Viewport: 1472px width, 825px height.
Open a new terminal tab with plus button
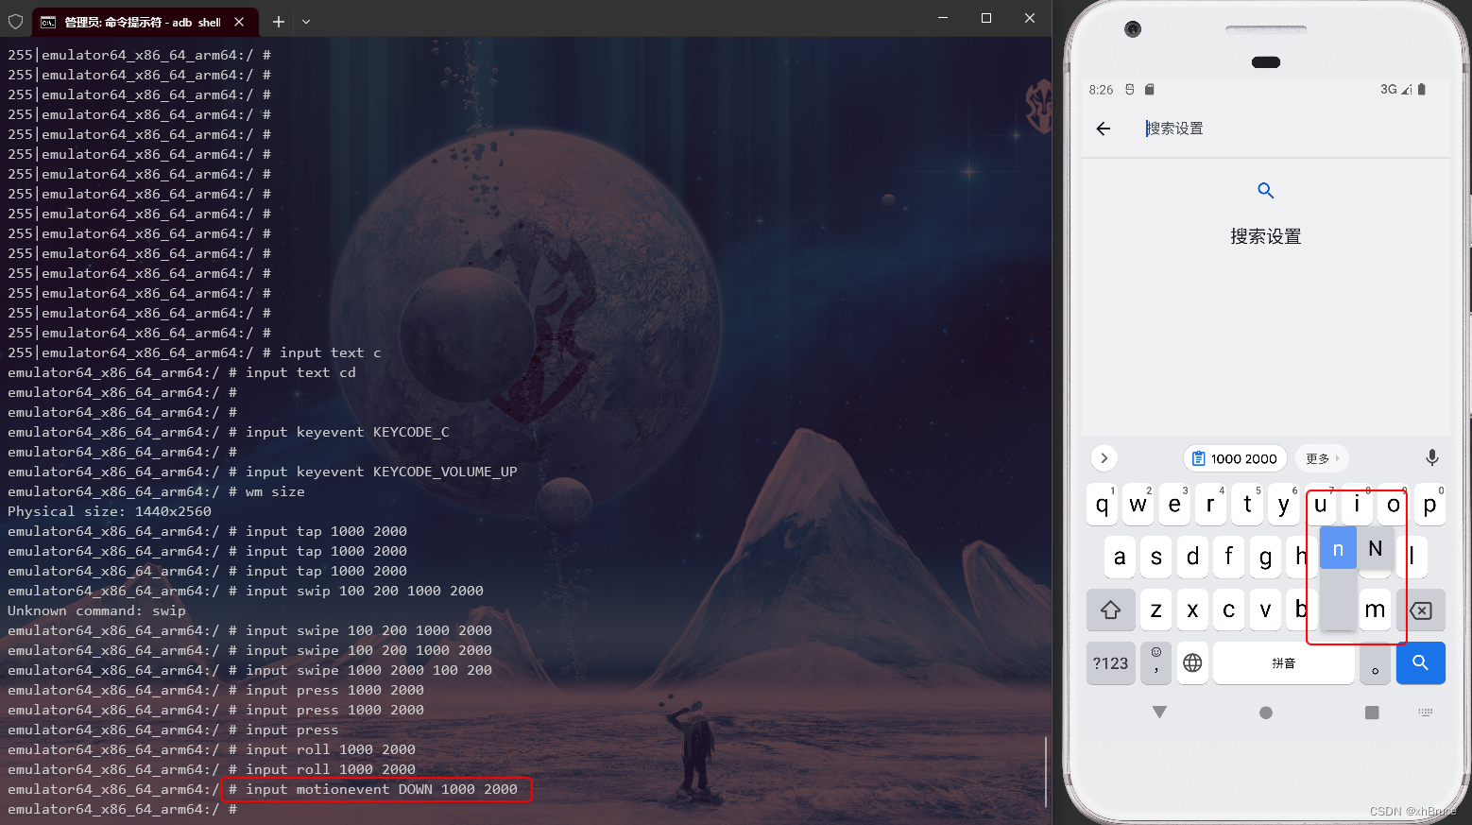279,22
